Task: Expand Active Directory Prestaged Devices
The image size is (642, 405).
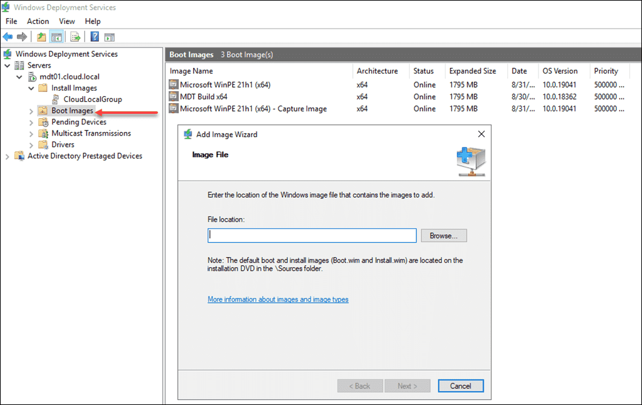Action: 7,156
